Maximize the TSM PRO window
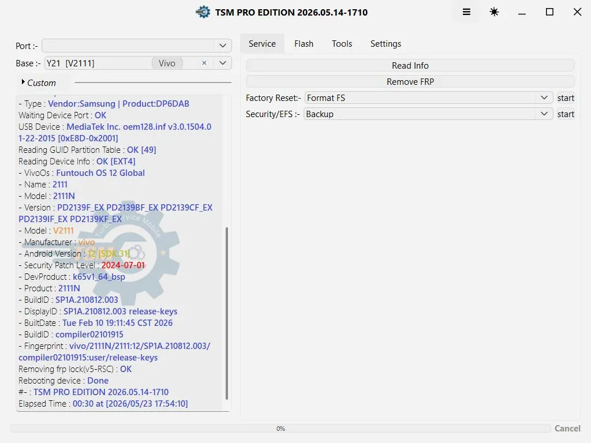591x443 pixels. (549, 12)
